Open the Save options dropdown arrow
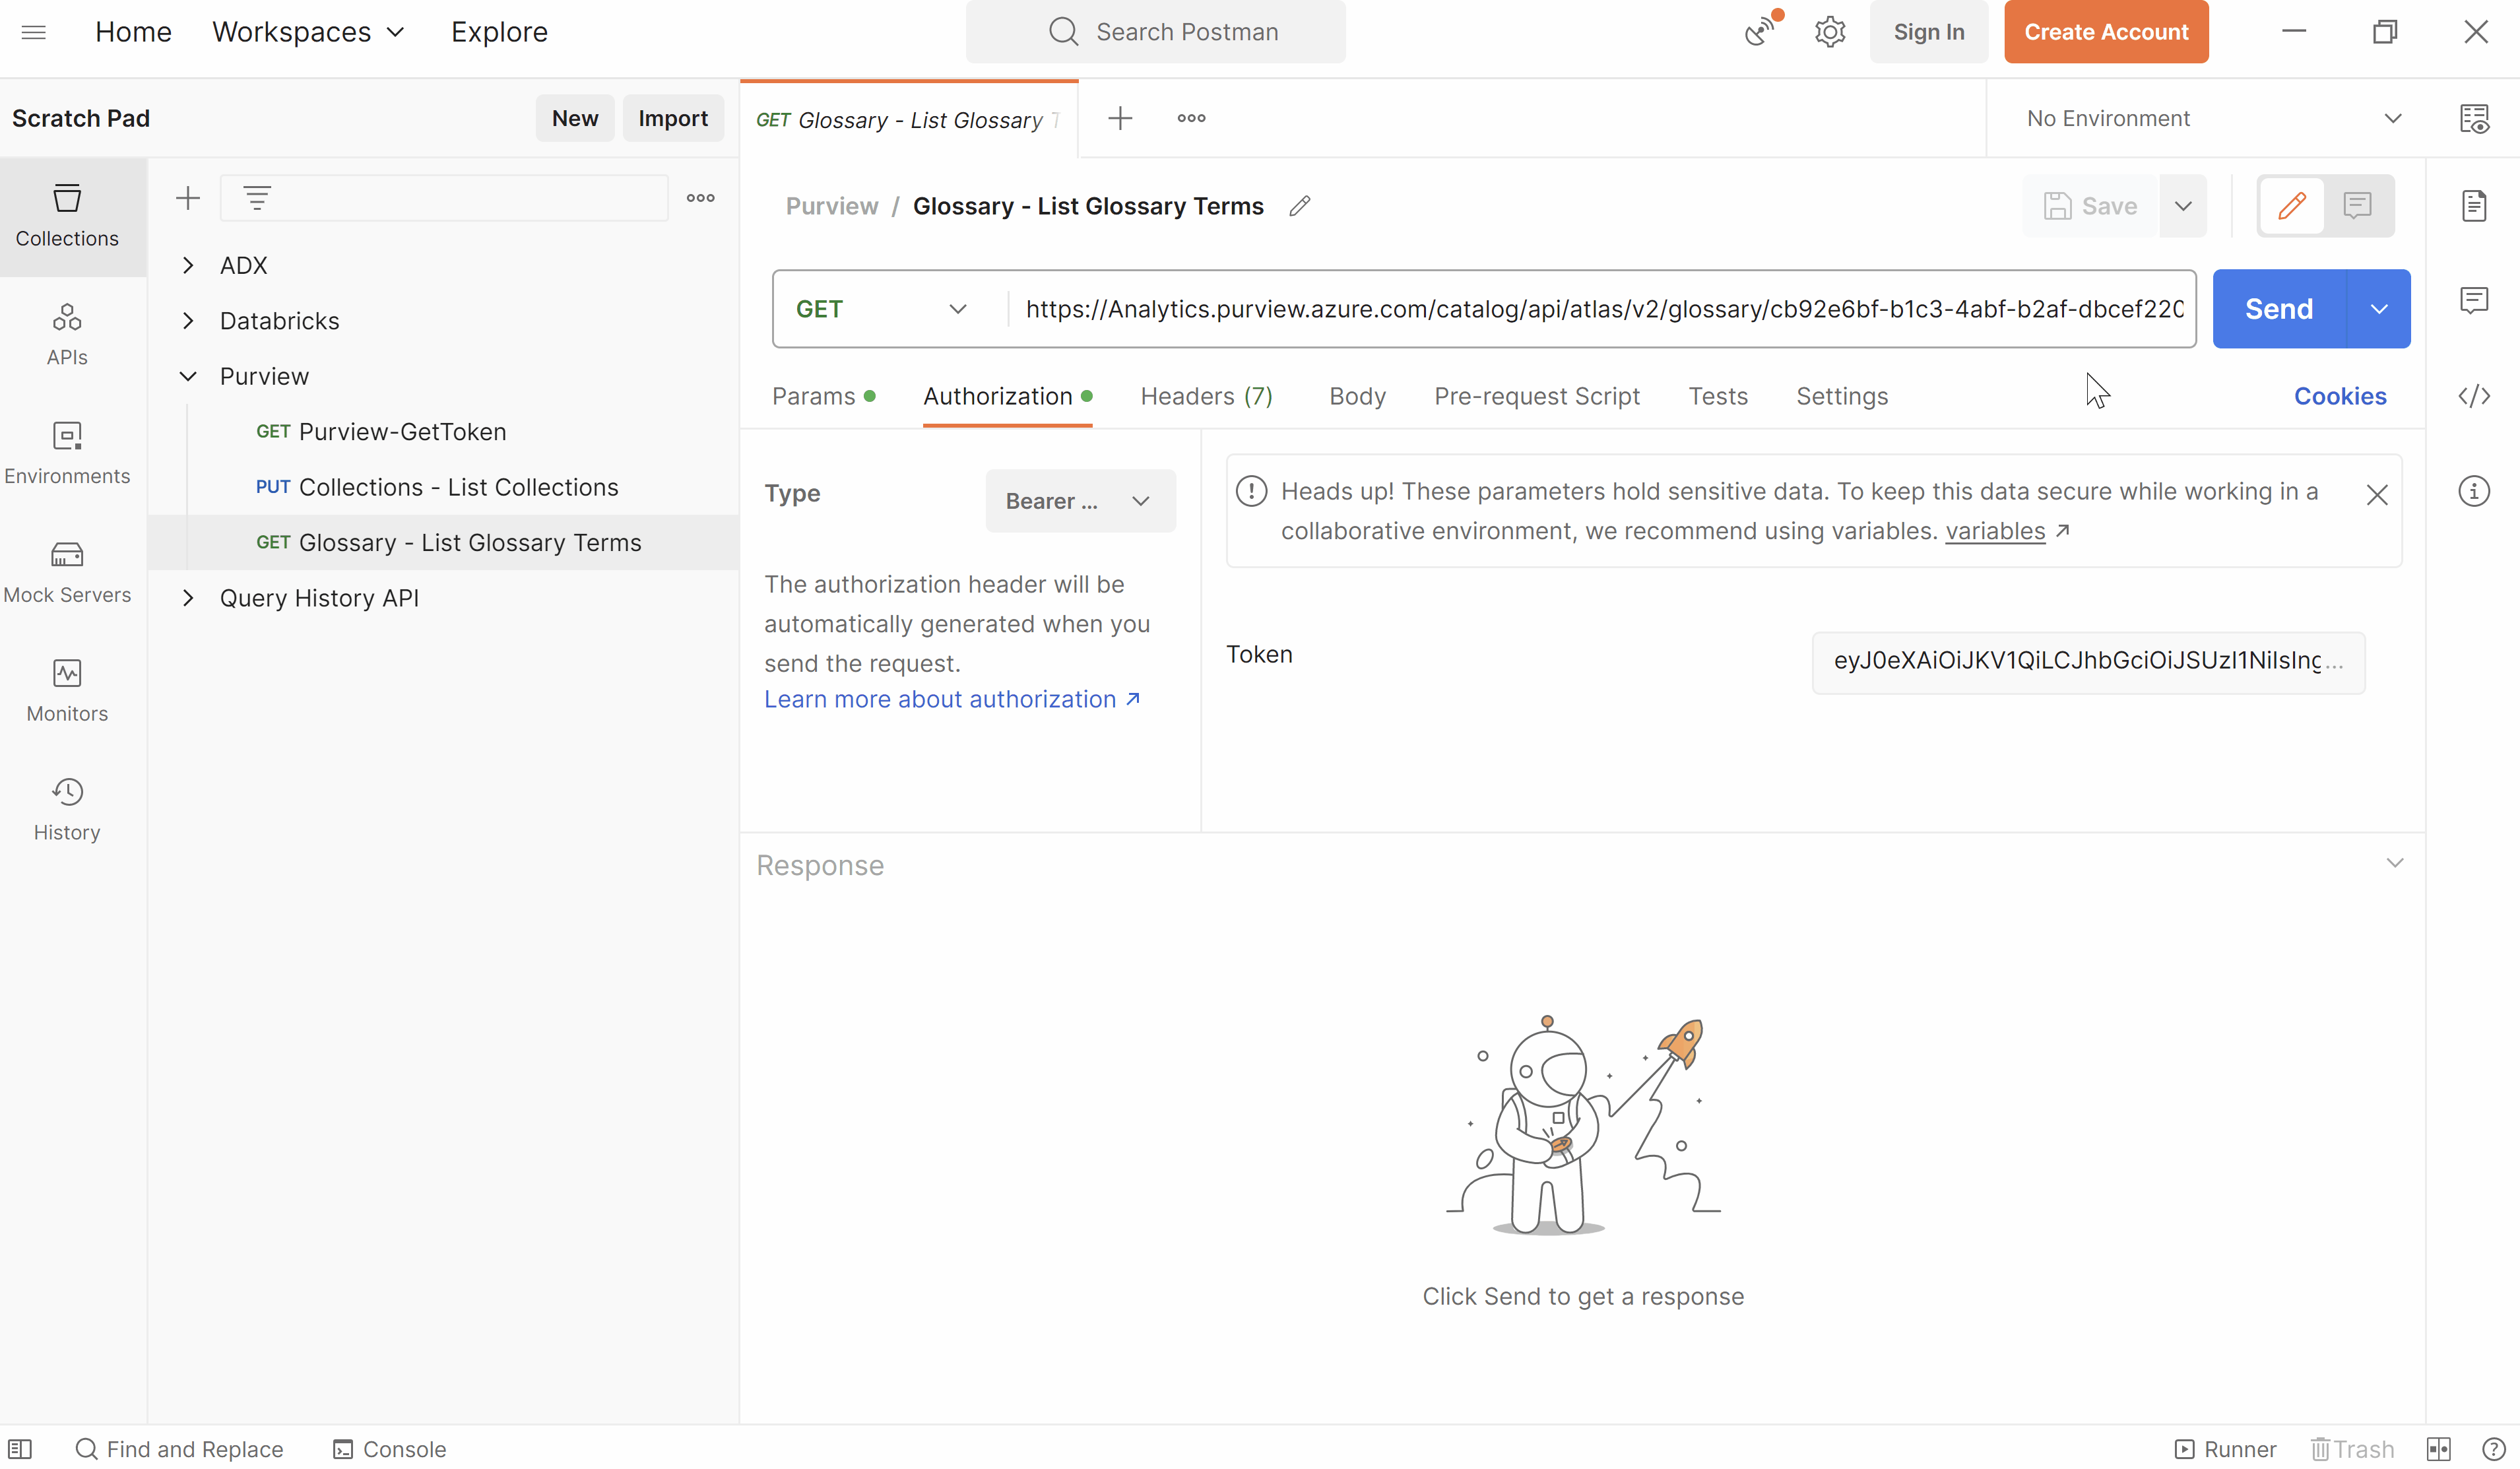The height and width of the screenshot is (1469, 2520). [2183, 206]
